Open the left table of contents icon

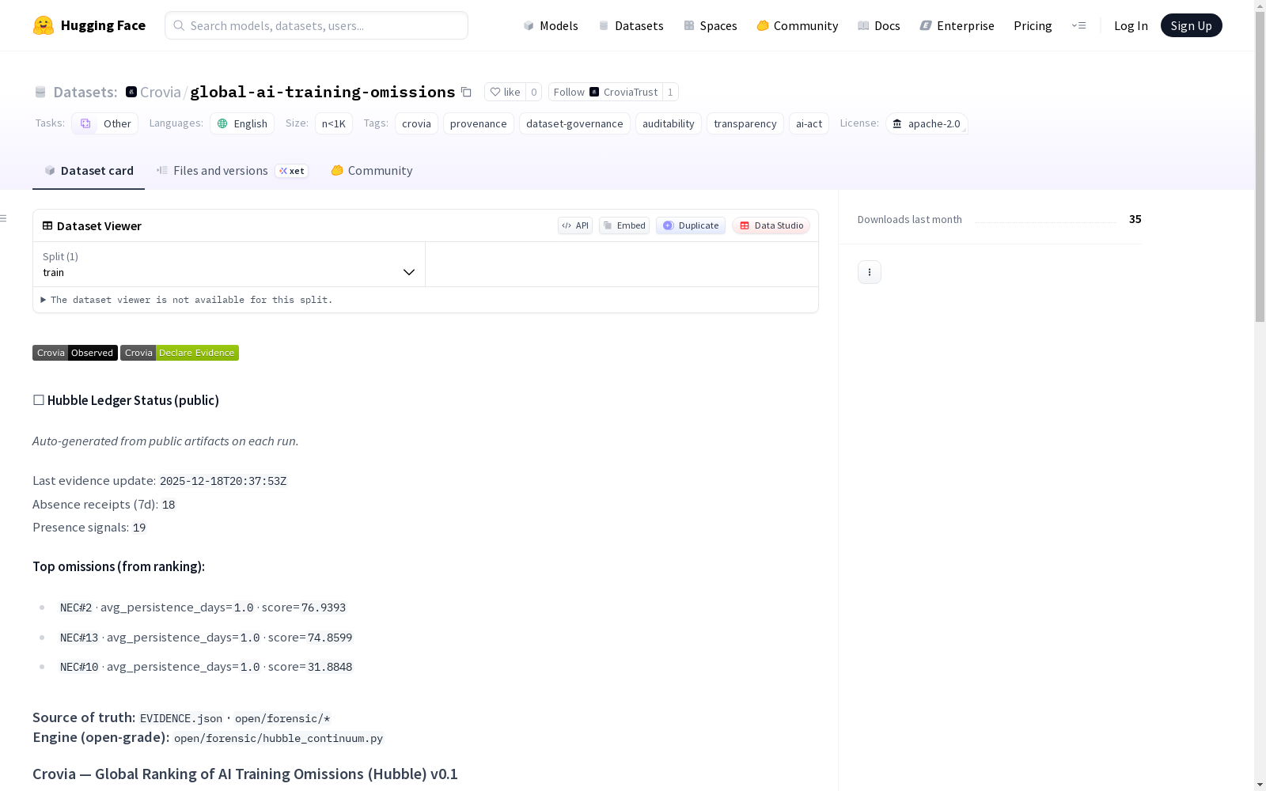point(4,218)
